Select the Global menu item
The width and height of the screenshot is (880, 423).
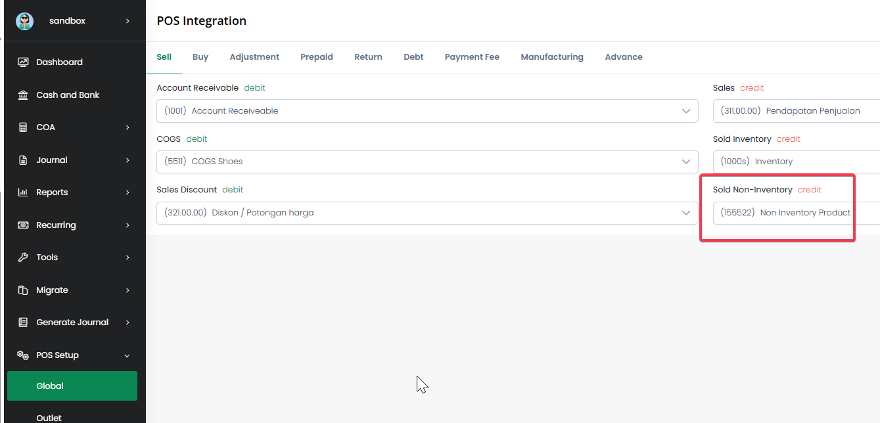pos(72,386)
